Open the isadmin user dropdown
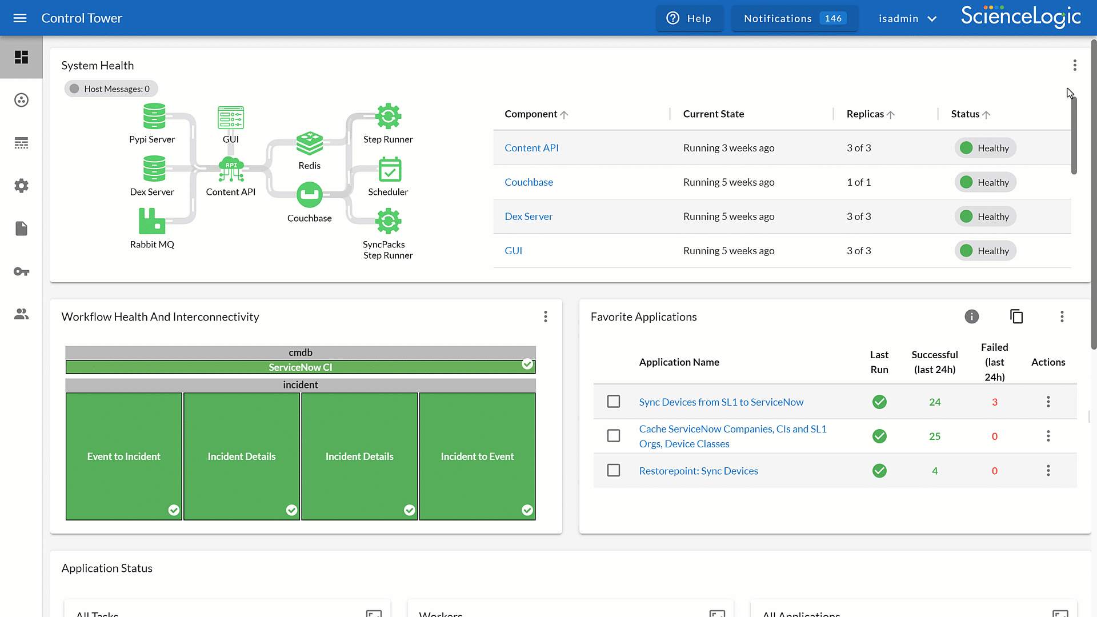Image resolution: width=1097 pixels, height=617 pixels. pos(907,18)
